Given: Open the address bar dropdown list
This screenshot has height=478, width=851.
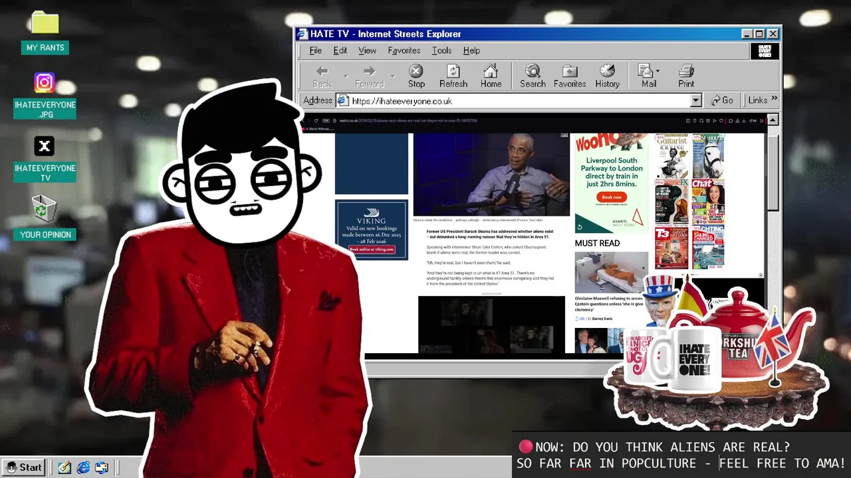Looking at the screenshot, I should 695,101.
